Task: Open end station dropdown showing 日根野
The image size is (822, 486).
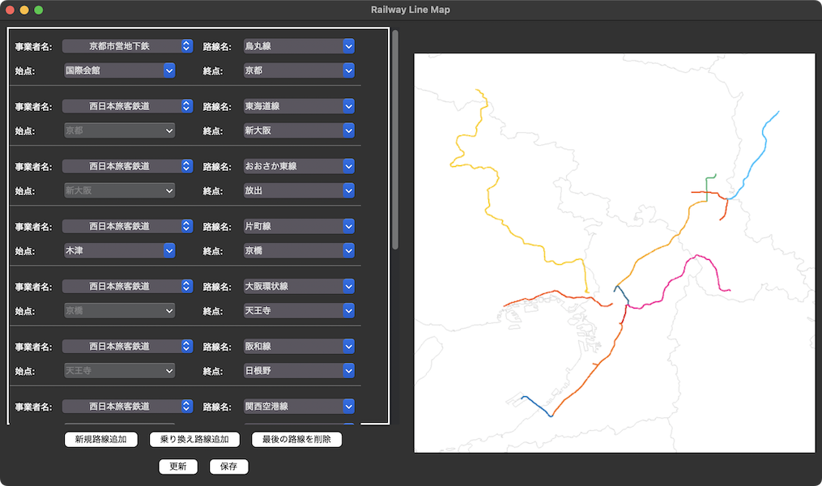Action: (x=299, y=370)
